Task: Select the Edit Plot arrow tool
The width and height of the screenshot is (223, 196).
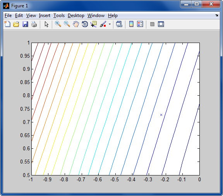Action: 46,24
